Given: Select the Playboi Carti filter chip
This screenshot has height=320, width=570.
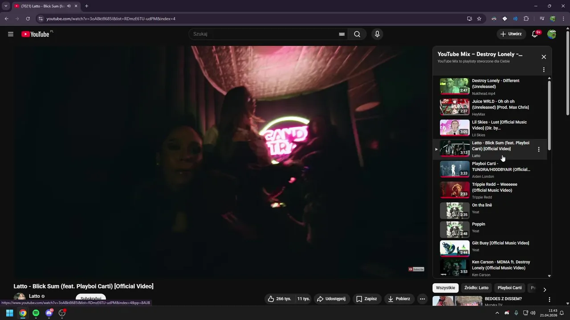Looking at the screenshot, I should coord(509,288).
